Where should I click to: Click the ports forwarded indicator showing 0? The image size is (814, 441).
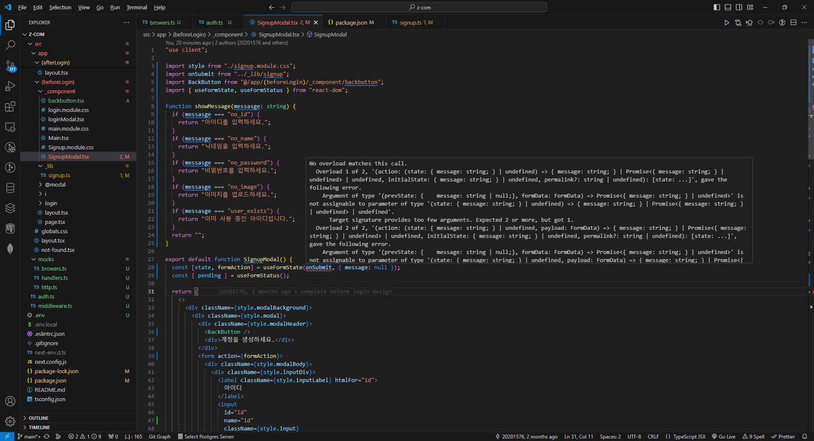pos(113,436)
